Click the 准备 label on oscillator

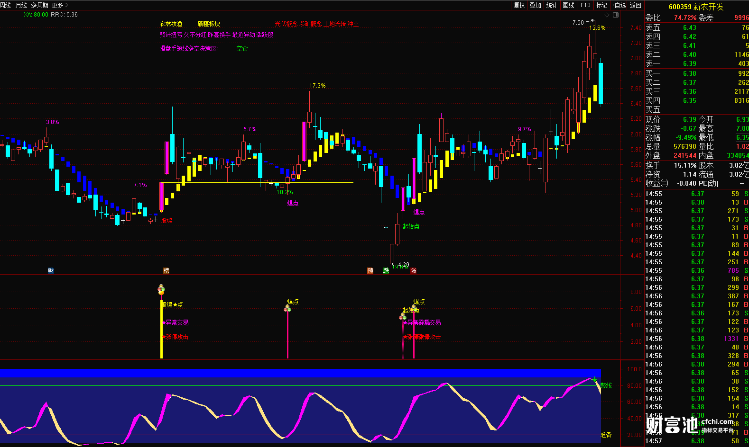pos(606,434)
